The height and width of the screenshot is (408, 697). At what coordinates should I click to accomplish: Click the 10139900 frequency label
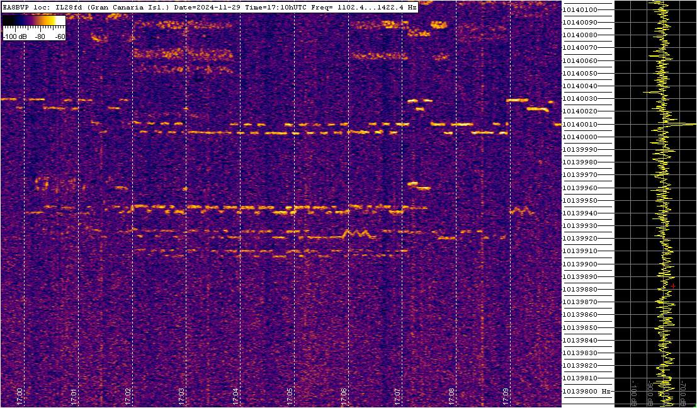point(580,264)
